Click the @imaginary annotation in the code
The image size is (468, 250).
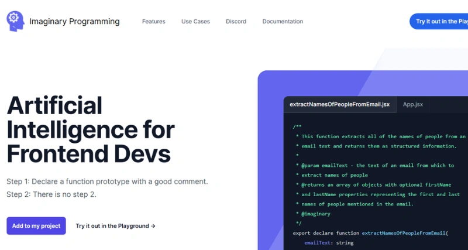(316, 214)
